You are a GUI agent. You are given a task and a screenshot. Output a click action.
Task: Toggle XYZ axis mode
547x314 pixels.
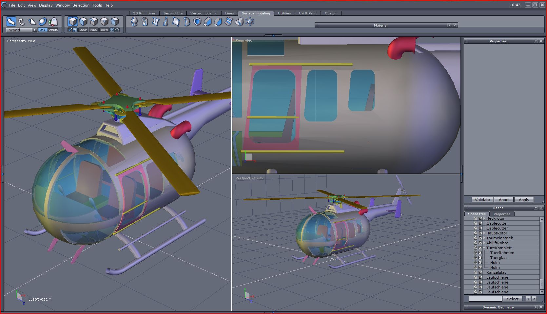coord(43,30)
